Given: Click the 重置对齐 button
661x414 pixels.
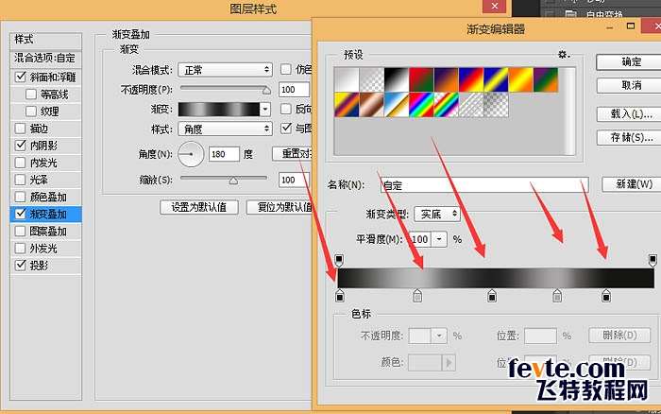Looking at the screenshot, I should click(x=293, y=154).
